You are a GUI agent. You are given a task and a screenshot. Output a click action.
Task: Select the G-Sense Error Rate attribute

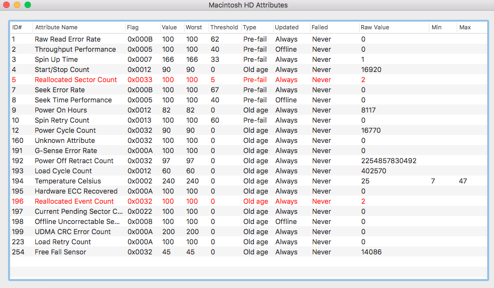pyautogui.click(x=249, y=150)
